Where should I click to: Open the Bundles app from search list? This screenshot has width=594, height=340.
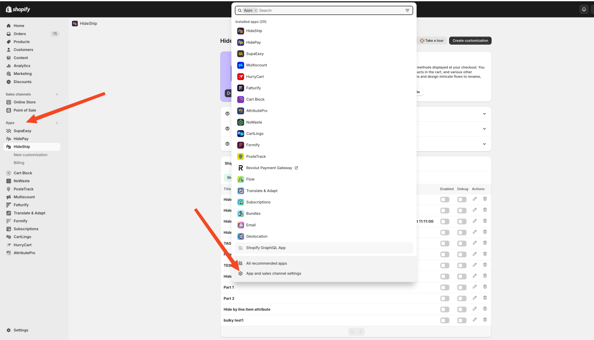pos(324,213)
